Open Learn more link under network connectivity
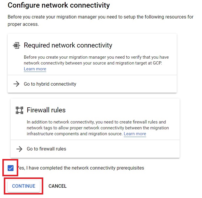Image resolution: width=202 pixels, height=198 pixels. (35, 69)
